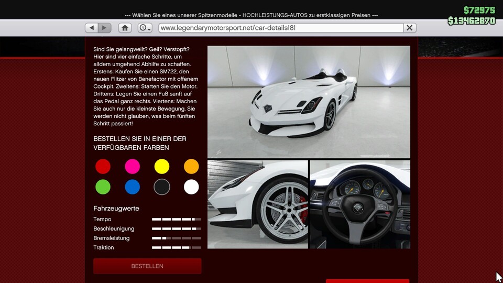The width and height of the screenshot is (503, 283).
Task: Click the BESTELLEN order button
Action: click(147, 266)
